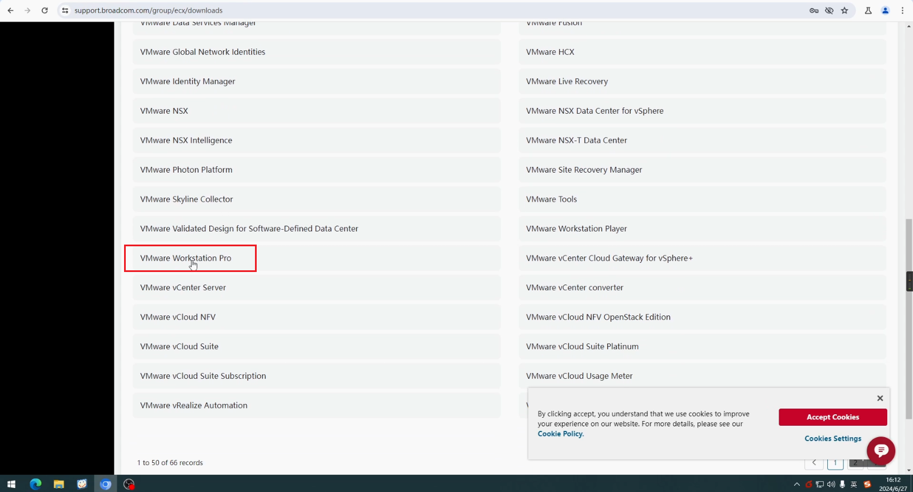913x492 pixels.
Task: Reload the current page
Action: click(45, 10)
